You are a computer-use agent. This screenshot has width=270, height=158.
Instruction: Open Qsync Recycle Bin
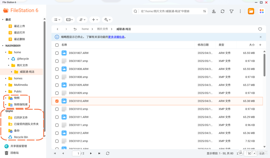(x=21, y=137)
